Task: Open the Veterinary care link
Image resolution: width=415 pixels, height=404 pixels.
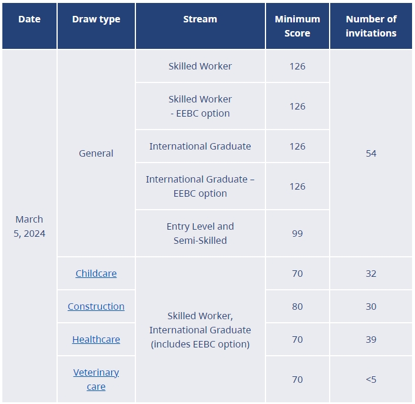Action: [96, 379]
